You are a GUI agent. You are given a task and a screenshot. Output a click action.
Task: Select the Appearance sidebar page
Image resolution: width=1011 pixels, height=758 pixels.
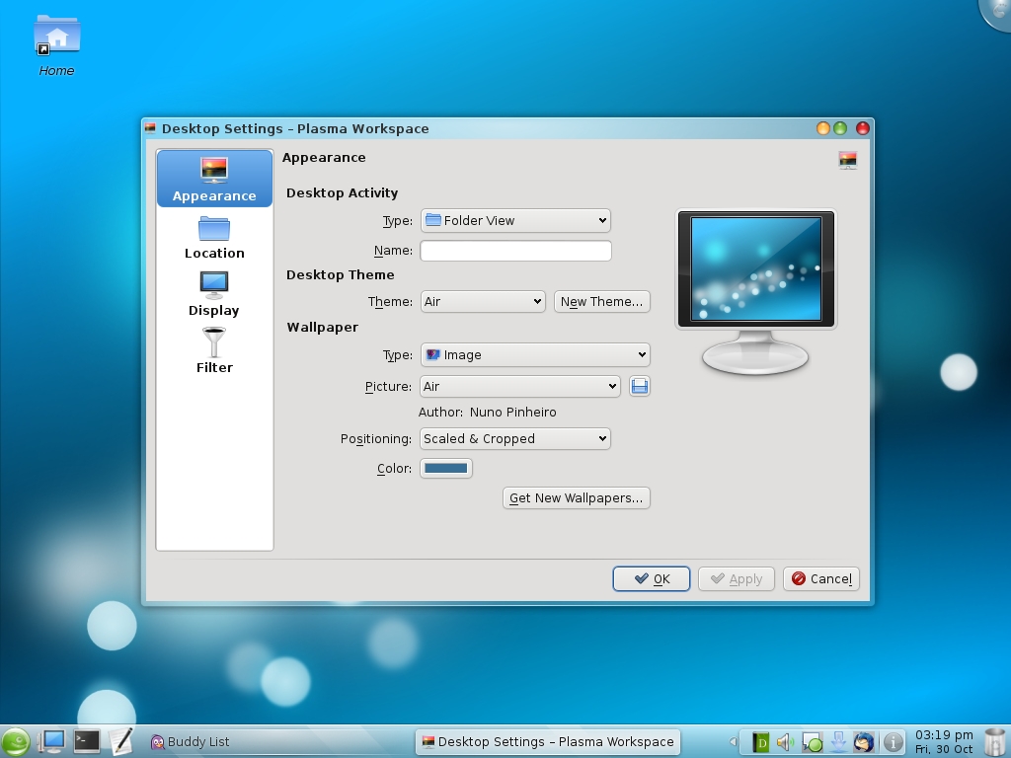[x=214, y=179]
